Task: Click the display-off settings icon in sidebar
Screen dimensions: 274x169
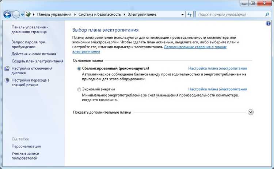Action: tap(7, 68)
